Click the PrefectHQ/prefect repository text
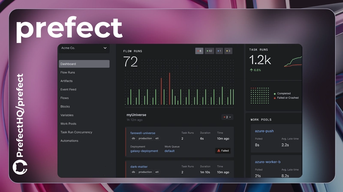 pos(20,115)
